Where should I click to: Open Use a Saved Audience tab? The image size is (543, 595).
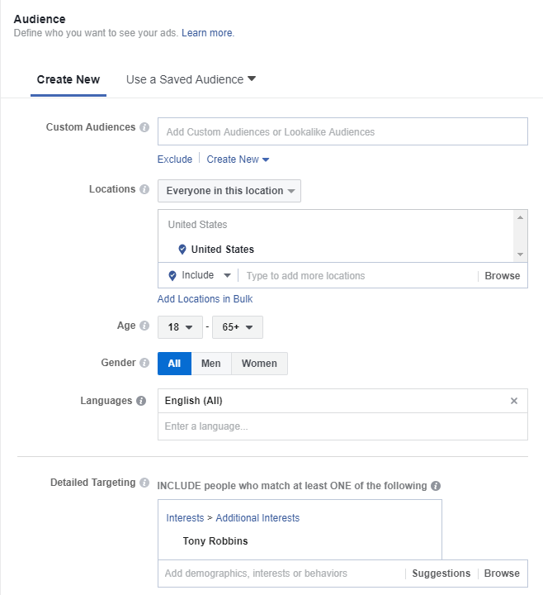tap(191, 80)
